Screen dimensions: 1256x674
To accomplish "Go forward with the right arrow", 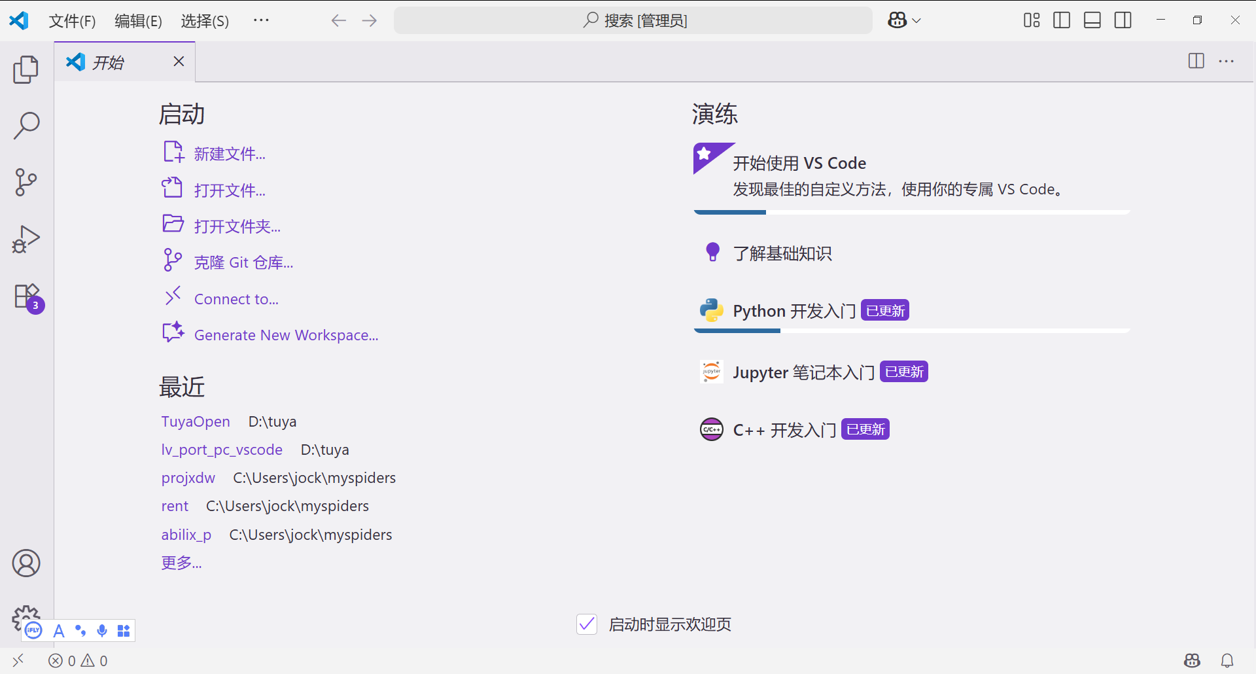I will pyautogui.click(x=370, y=20).
